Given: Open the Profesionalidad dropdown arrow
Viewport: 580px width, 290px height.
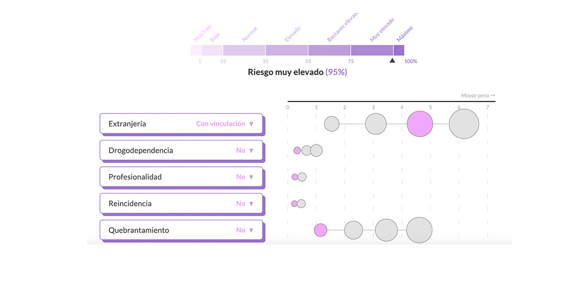Looking at the screenshot, I should pyautogui.click(x=251, y=177).
